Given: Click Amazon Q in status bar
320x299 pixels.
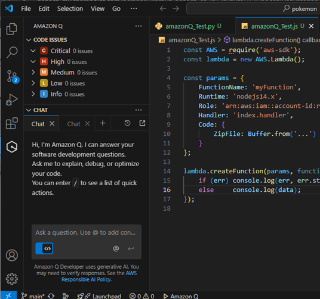Looking at the screenshot, I should [x=181, y=296].
